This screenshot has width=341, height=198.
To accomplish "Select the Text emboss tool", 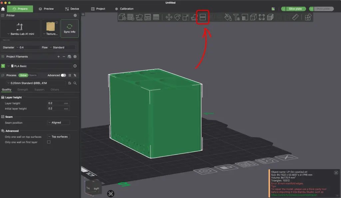I will point(237,17).
